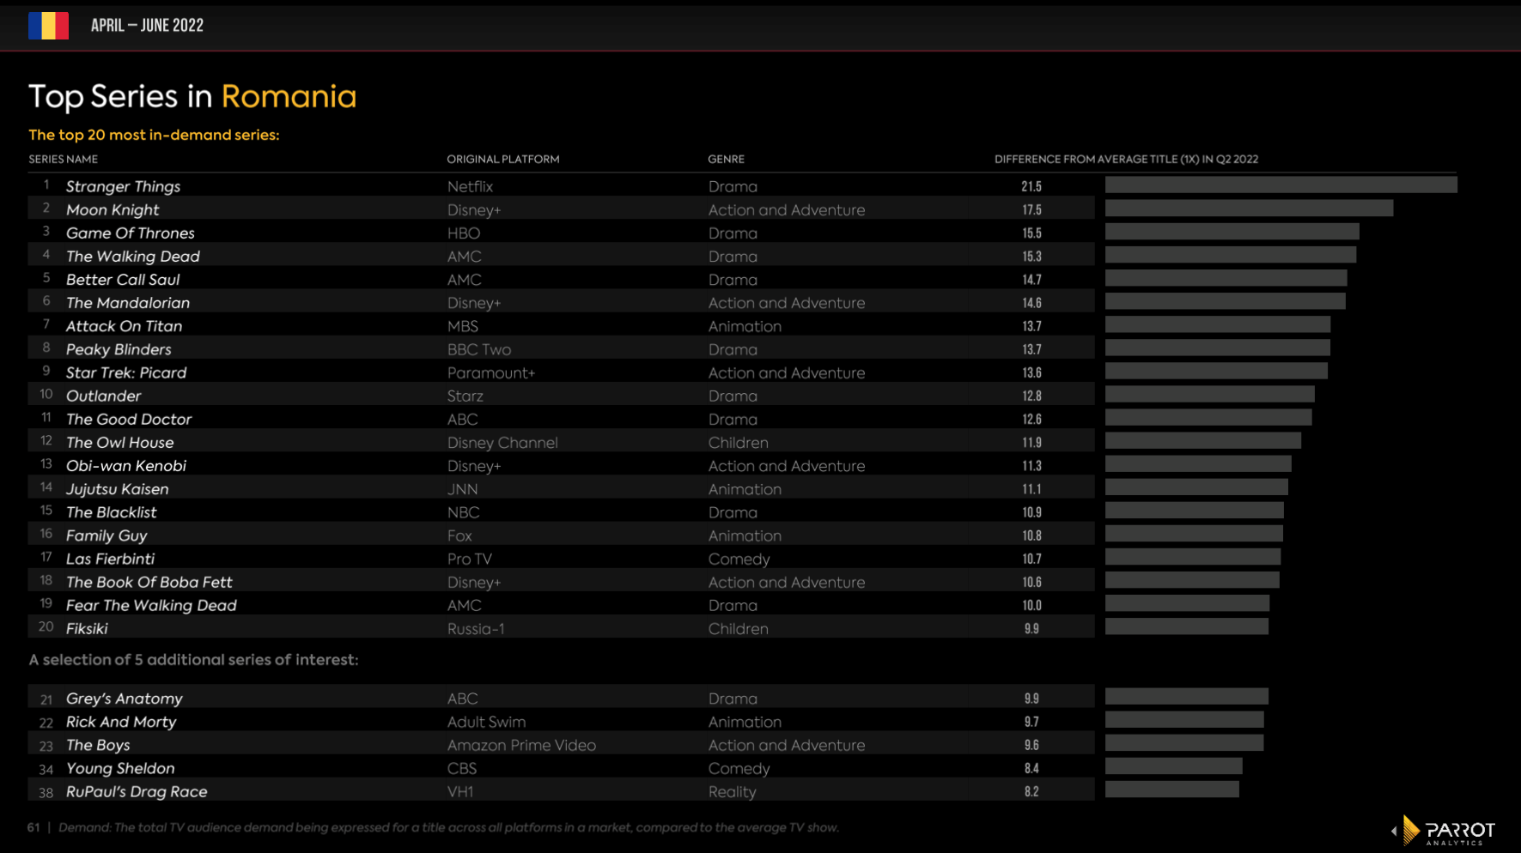Screen dimensions: 1521x853
Task: Click the Amazon Prime Video platform cell
Action: 521,745
